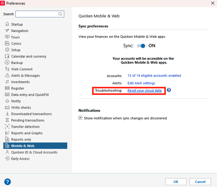Open help via bottom-left question mark

[x=8, y=182]
